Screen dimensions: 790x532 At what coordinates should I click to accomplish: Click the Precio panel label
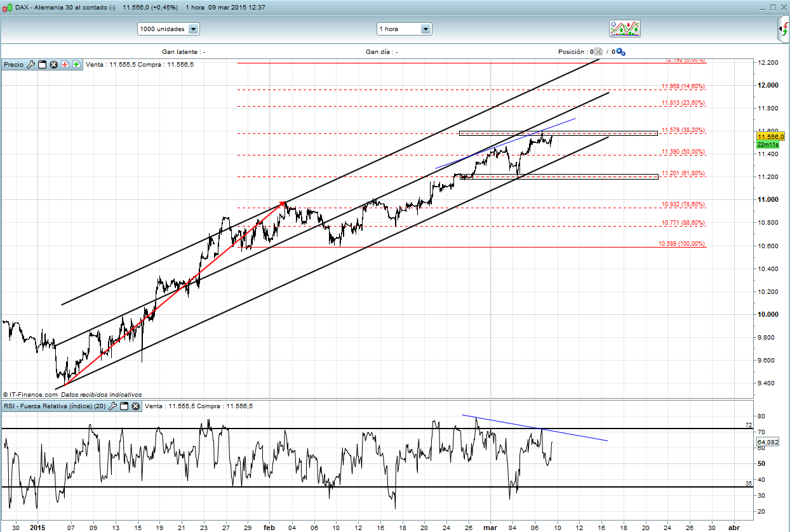13,65
